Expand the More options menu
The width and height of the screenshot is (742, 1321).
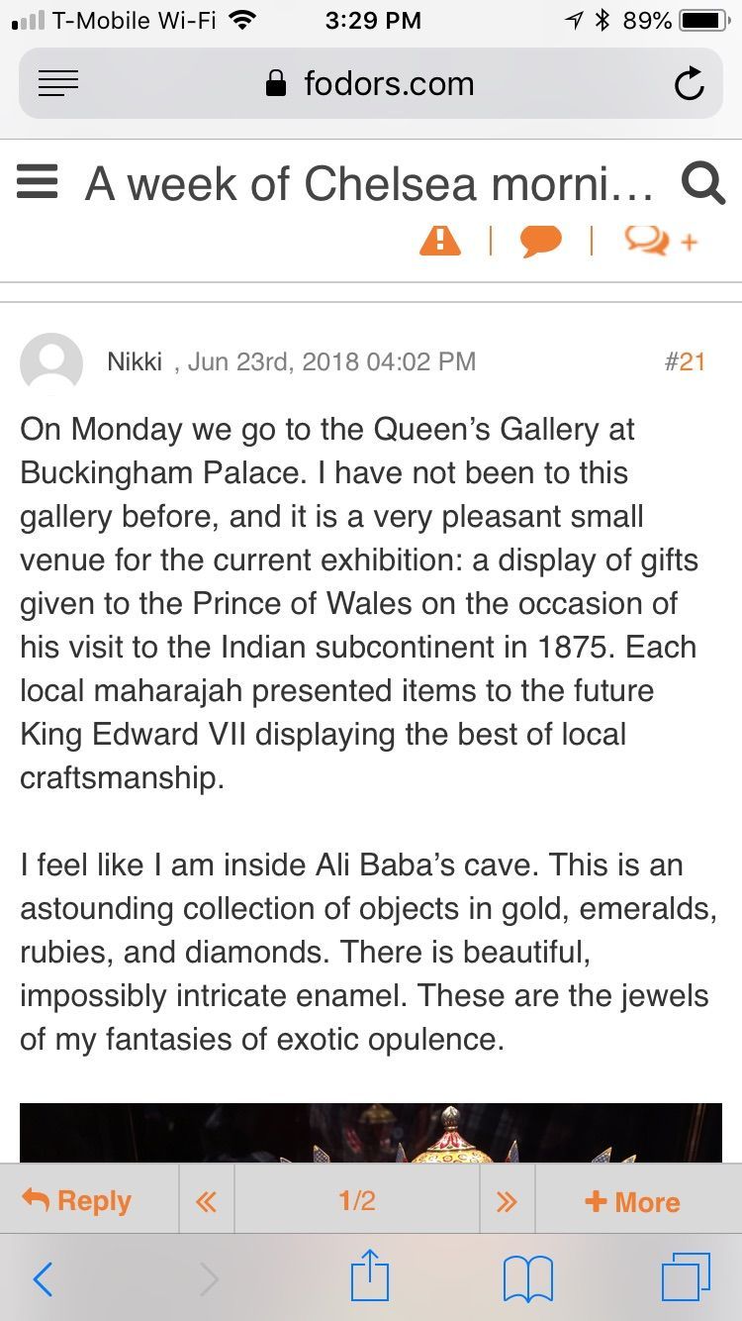click(632, 1201)
